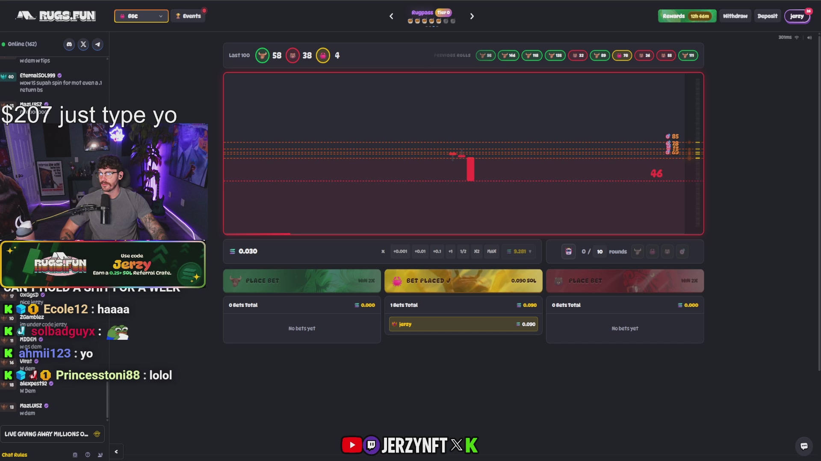Open the Telegram link icon
Screen dimensions: 821x461
pos(97,44)
